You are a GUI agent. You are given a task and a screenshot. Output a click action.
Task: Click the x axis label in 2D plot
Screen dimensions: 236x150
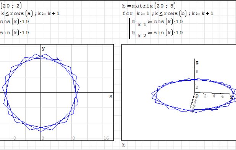[x=111, y=96]
